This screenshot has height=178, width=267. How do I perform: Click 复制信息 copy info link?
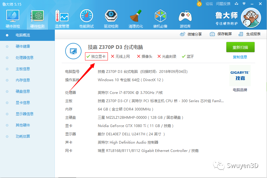pyautogui.click(x=240, y=57)
